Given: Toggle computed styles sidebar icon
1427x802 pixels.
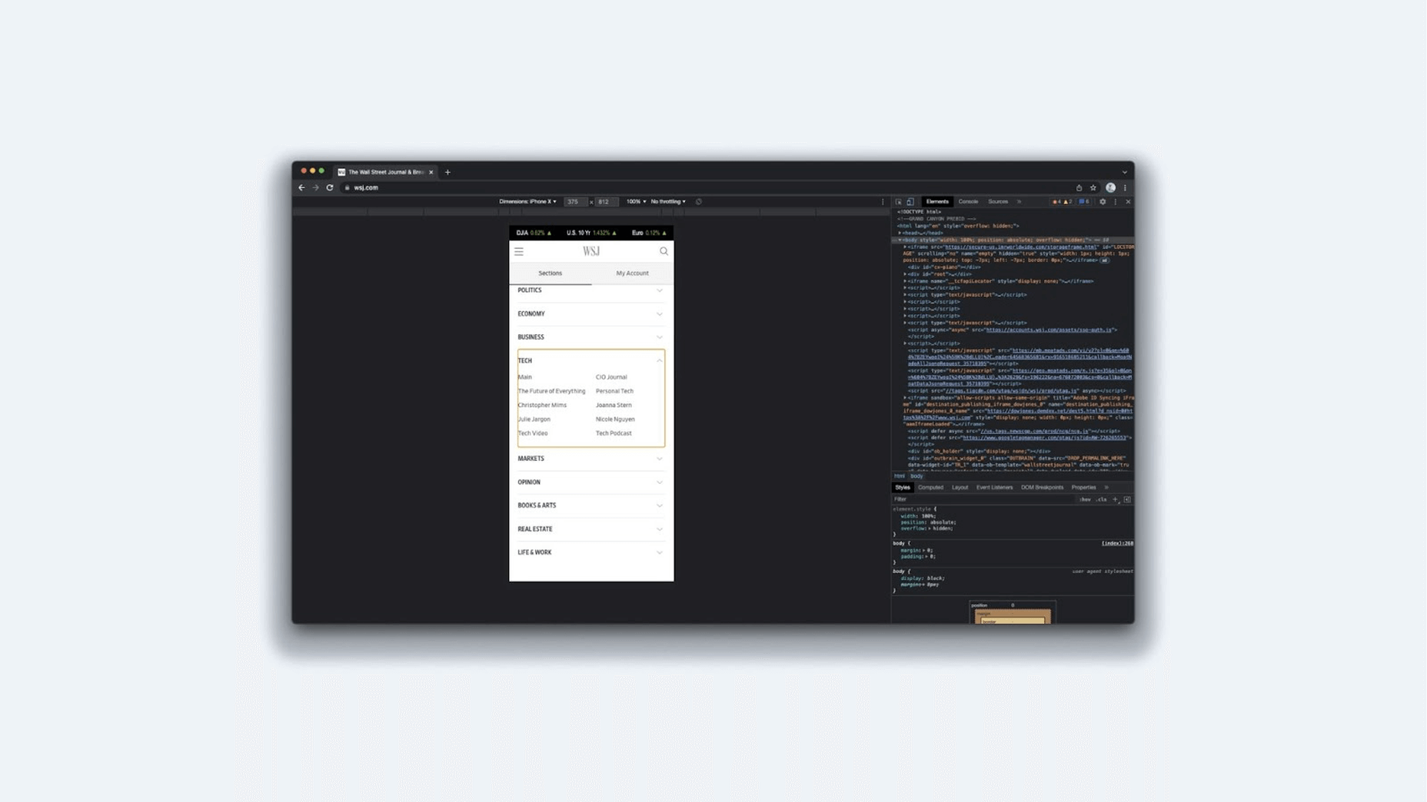Looking at the screenshot, I should 1127,499.
